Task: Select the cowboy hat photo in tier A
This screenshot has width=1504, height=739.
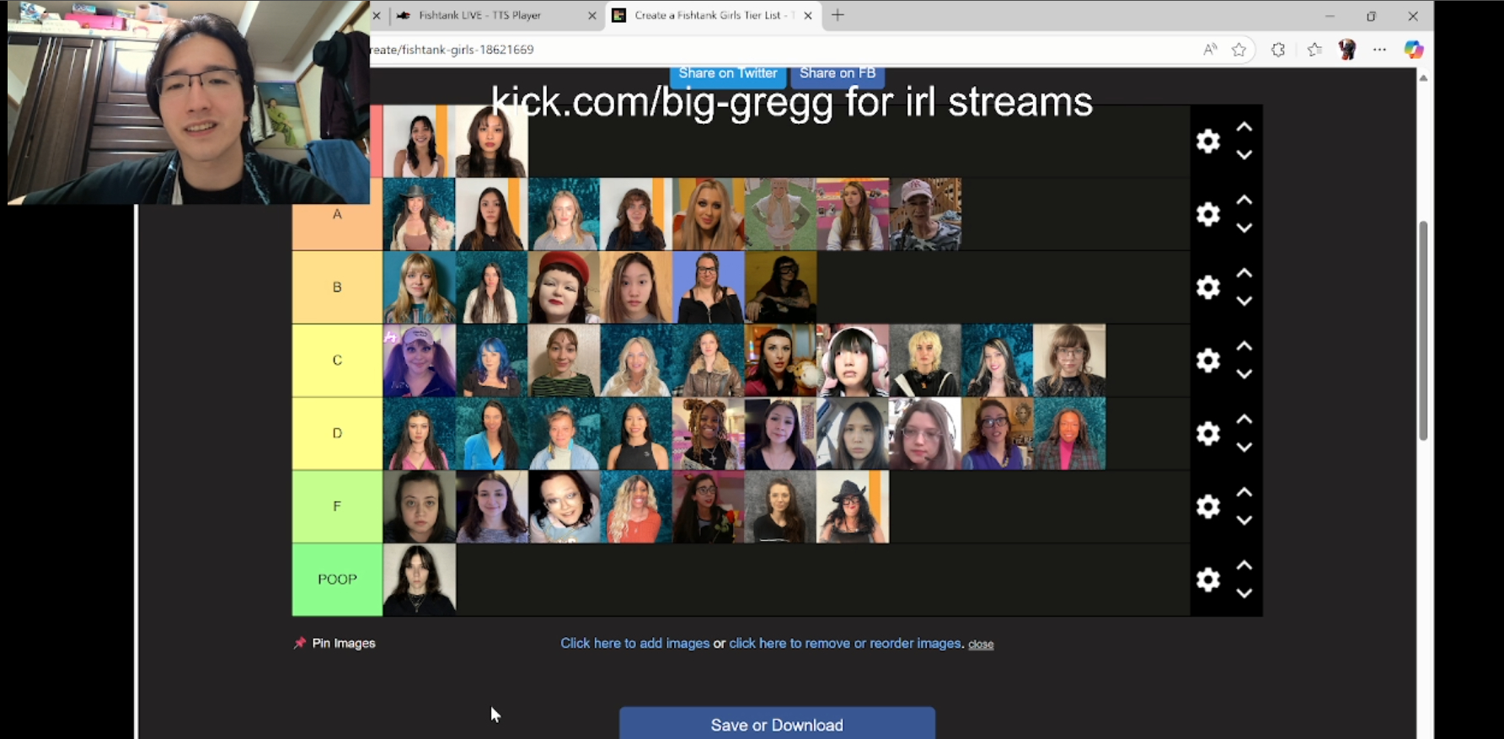Action: (419, 214)
